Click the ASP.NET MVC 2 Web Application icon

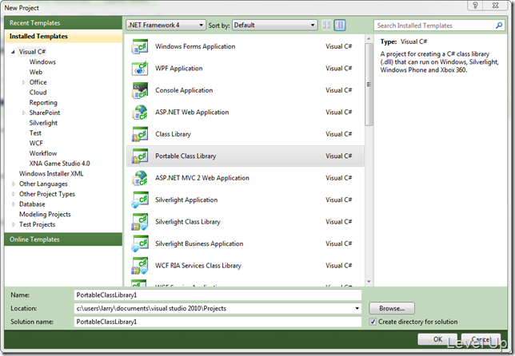[x=140, y=178]
